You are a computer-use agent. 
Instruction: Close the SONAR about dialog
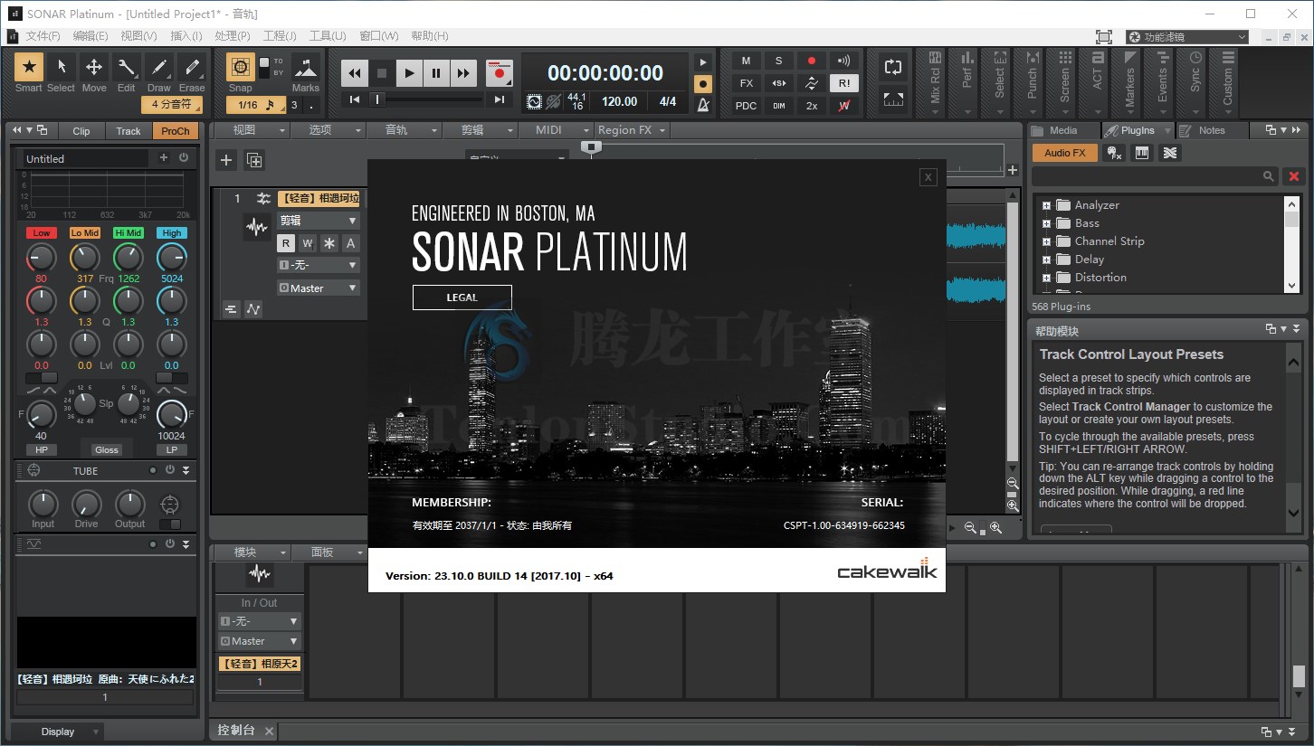click(928, 177)
